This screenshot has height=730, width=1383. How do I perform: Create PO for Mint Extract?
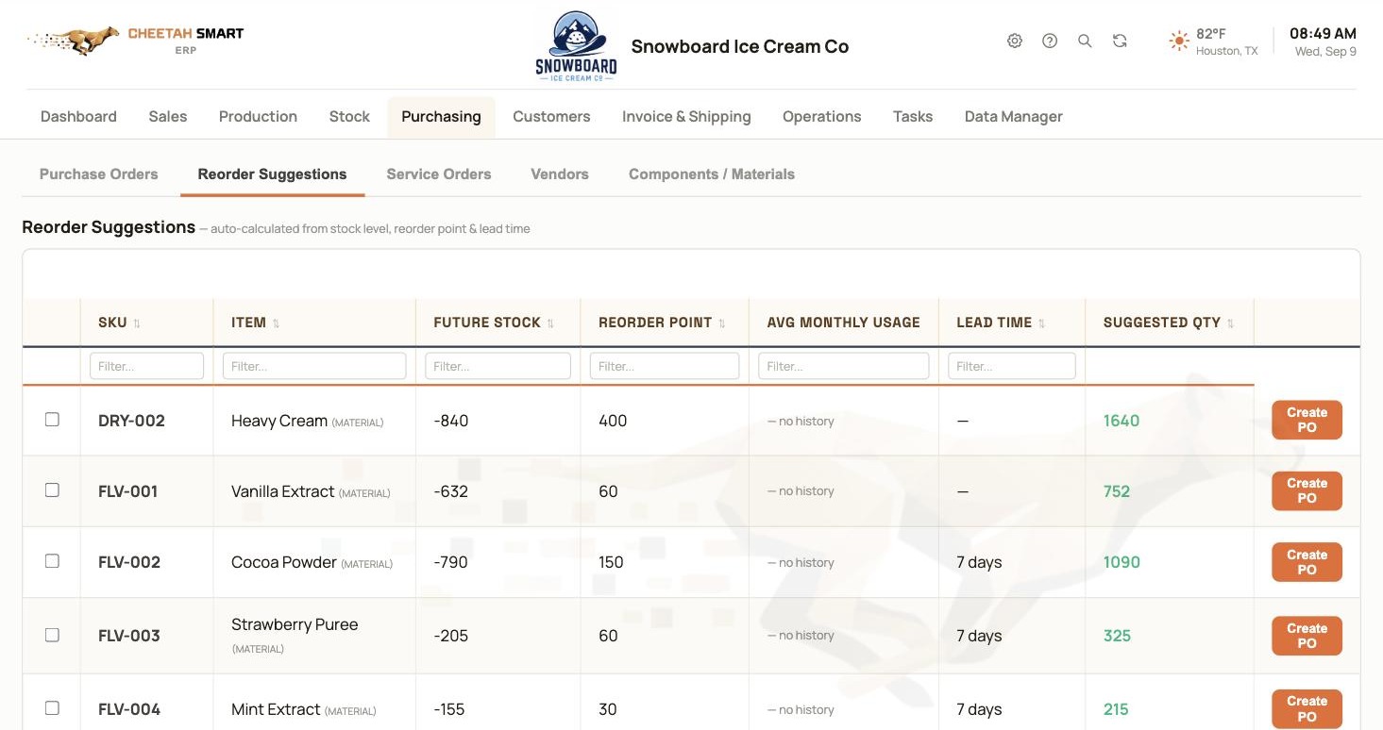pyautogui.click(x=1307, y=708)
